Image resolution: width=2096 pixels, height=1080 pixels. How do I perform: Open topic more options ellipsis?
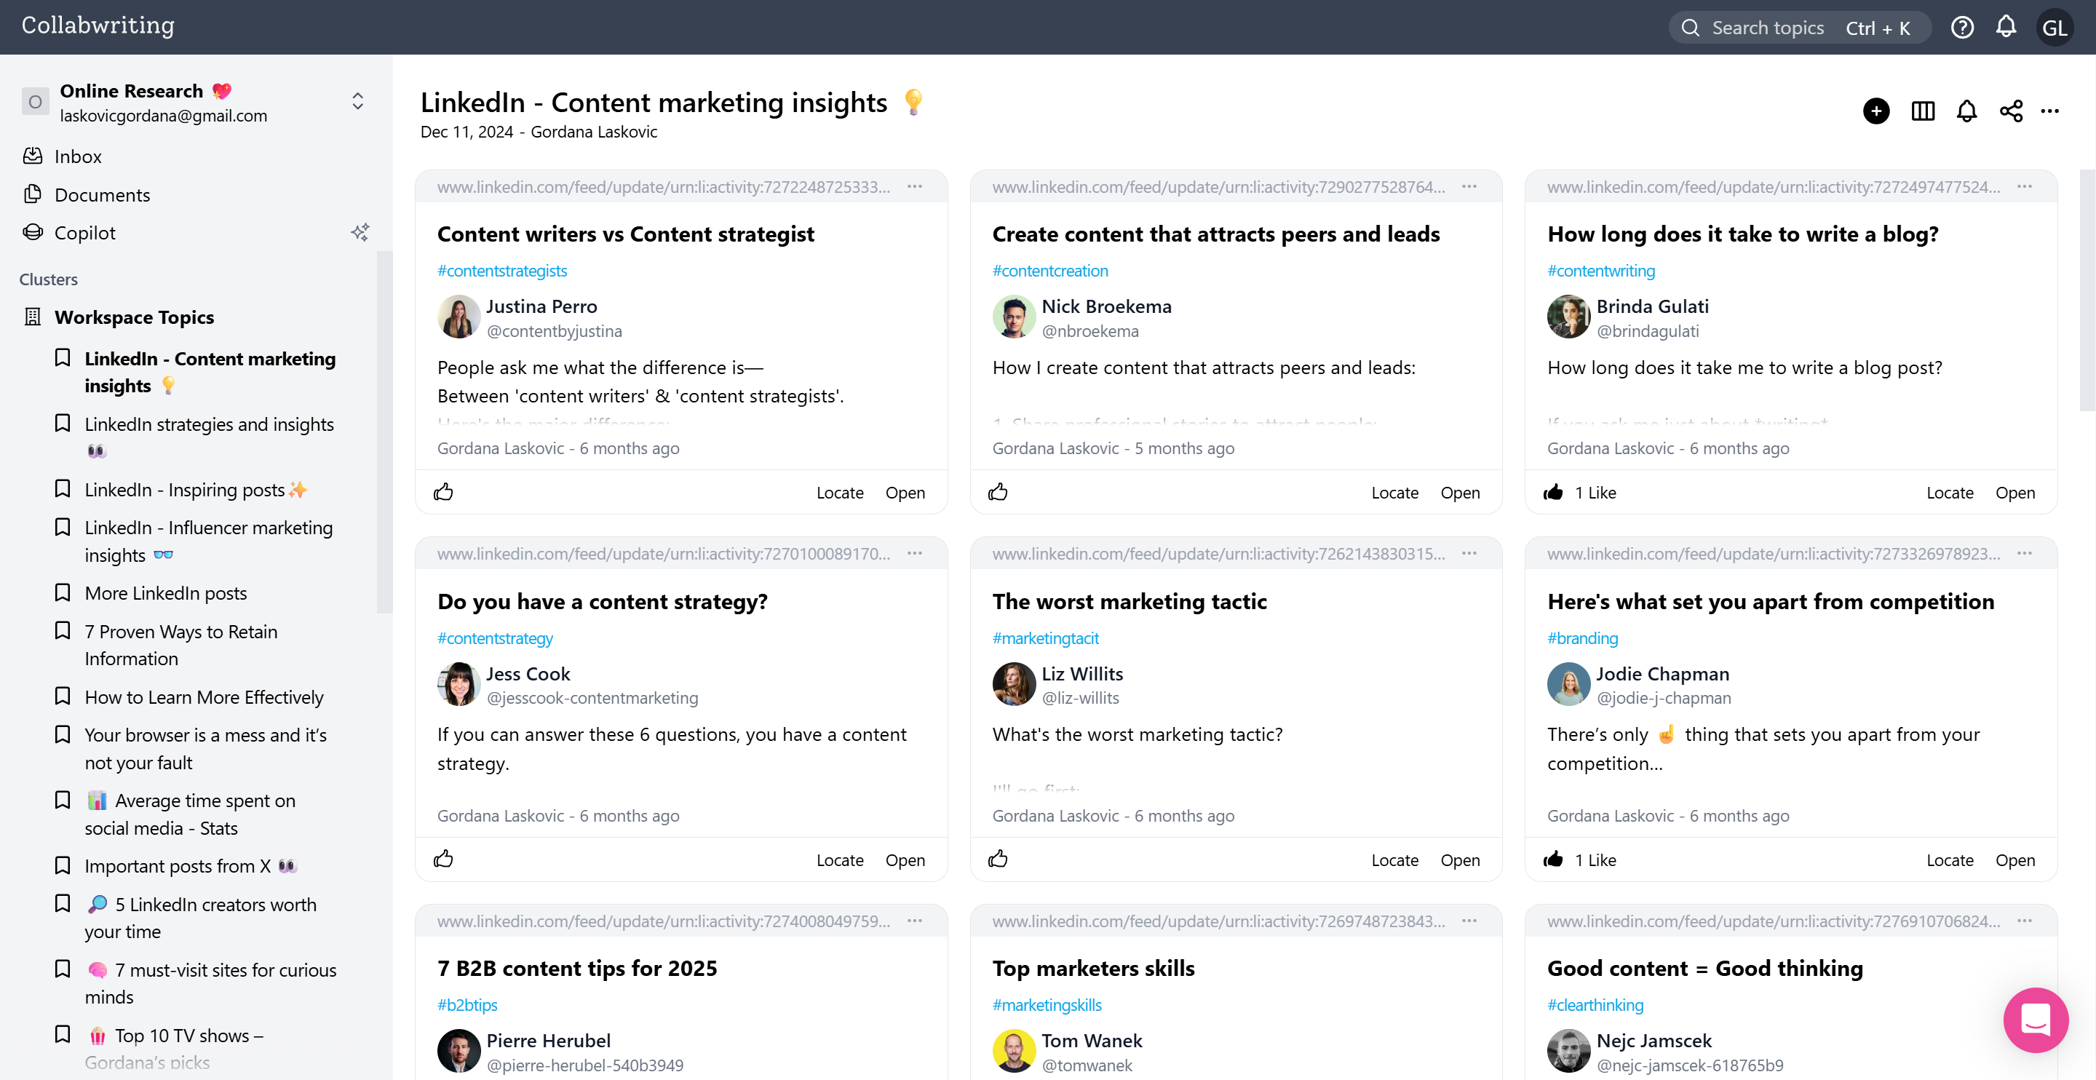point(2049,111)
